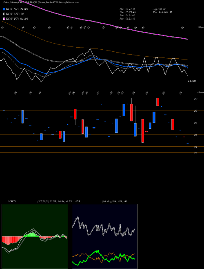Screen dimensions: 204x269
Task: Click the 'ADX' panel heading
Action: click(x=78, y=201)
